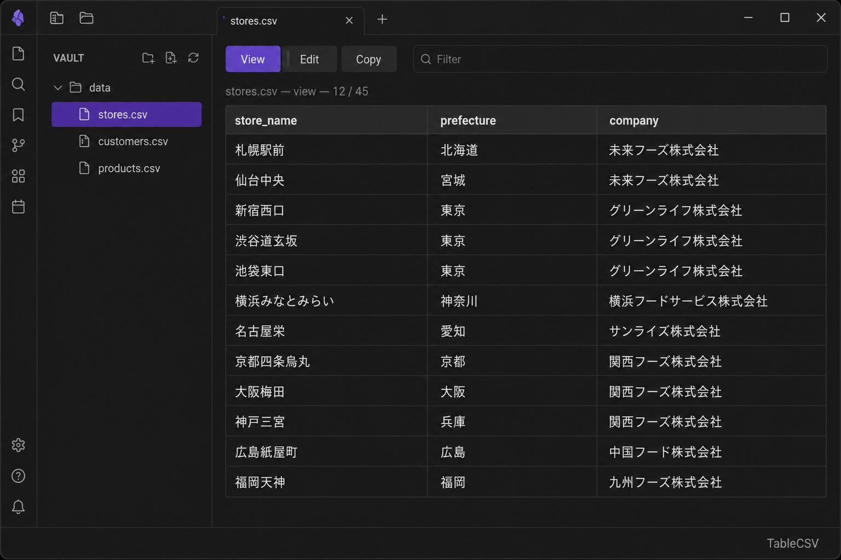Collapse the data folder chevron
The width and height of the screenshot is (841, 560).
[57, 87]
